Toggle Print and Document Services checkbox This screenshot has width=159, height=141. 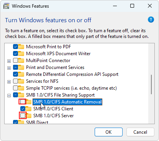pos(15,67)
